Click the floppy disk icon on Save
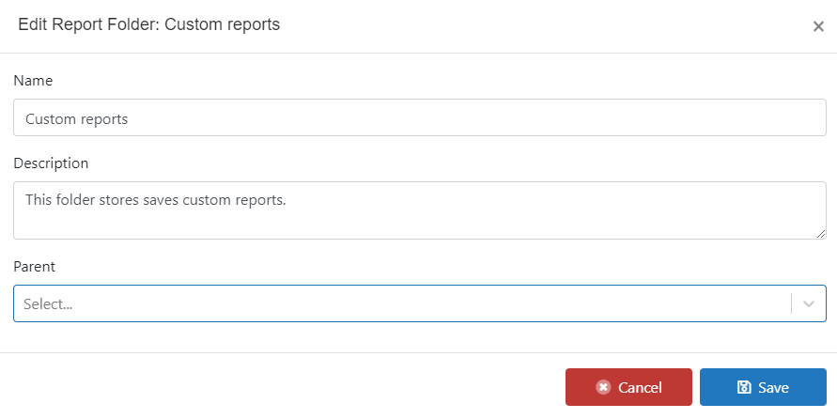Viewport: 837px width, 419px height. point(744,387)
